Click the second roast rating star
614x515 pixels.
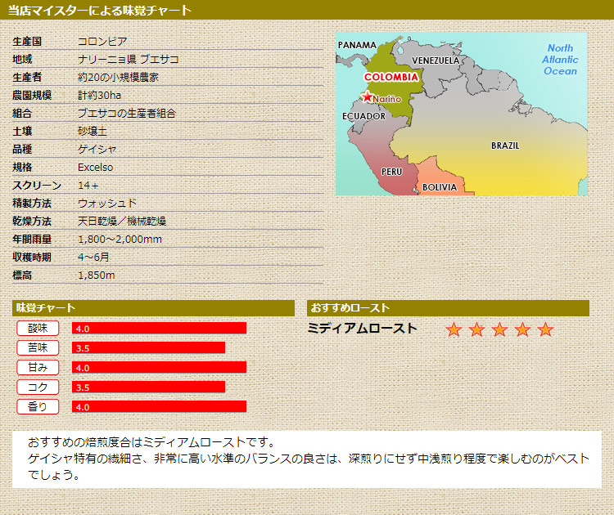(476, 329)
